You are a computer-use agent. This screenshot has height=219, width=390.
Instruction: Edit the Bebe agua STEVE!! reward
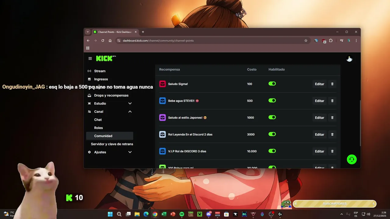pyautogui.click(x=319, y=101)
